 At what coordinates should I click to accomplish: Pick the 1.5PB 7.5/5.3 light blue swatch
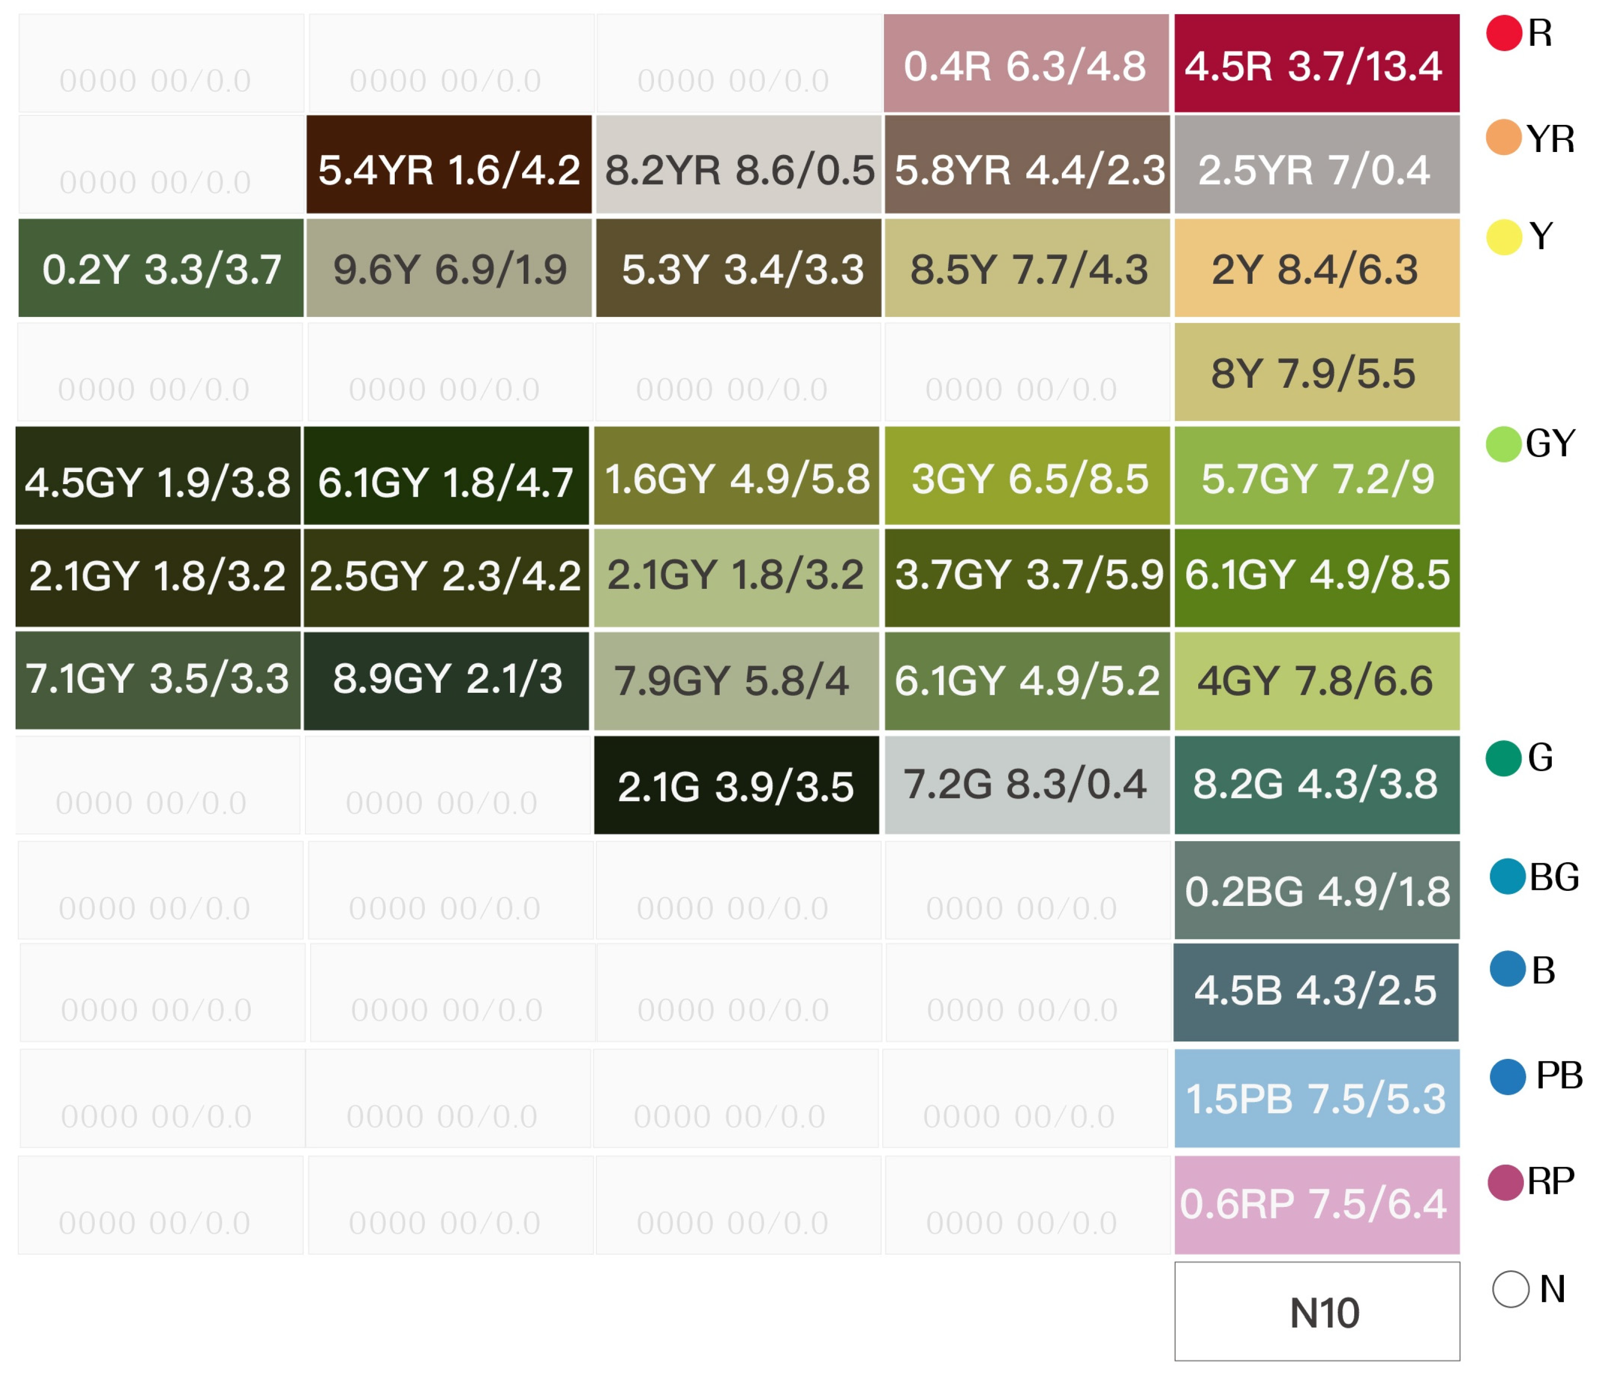pos(1317,1098)
